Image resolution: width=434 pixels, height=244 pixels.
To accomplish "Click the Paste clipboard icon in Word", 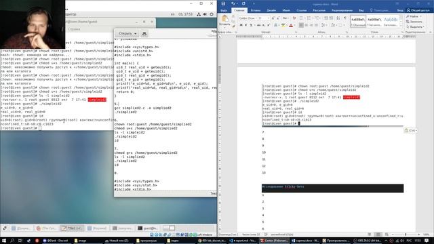I will pos(224,19).
